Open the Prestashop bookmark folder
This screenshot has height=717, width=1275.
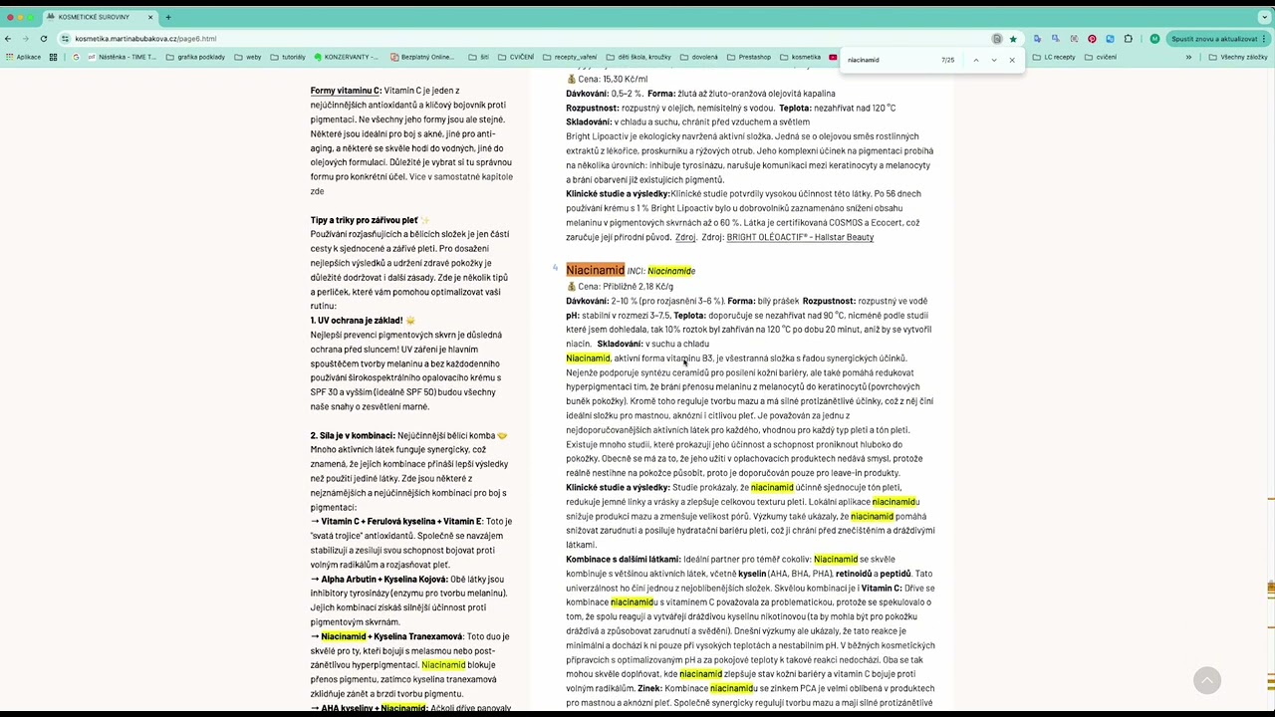click(749, 57)
